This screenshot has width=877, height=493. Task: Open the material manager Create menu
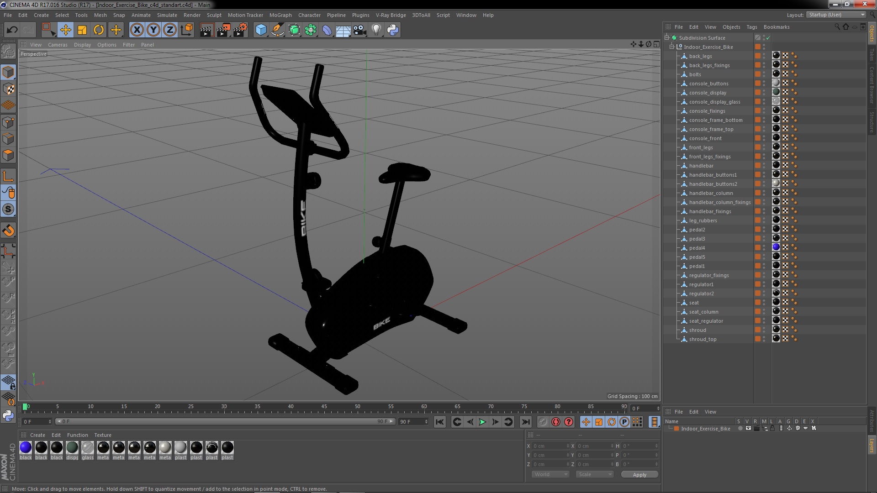click(x=37, y=435)
